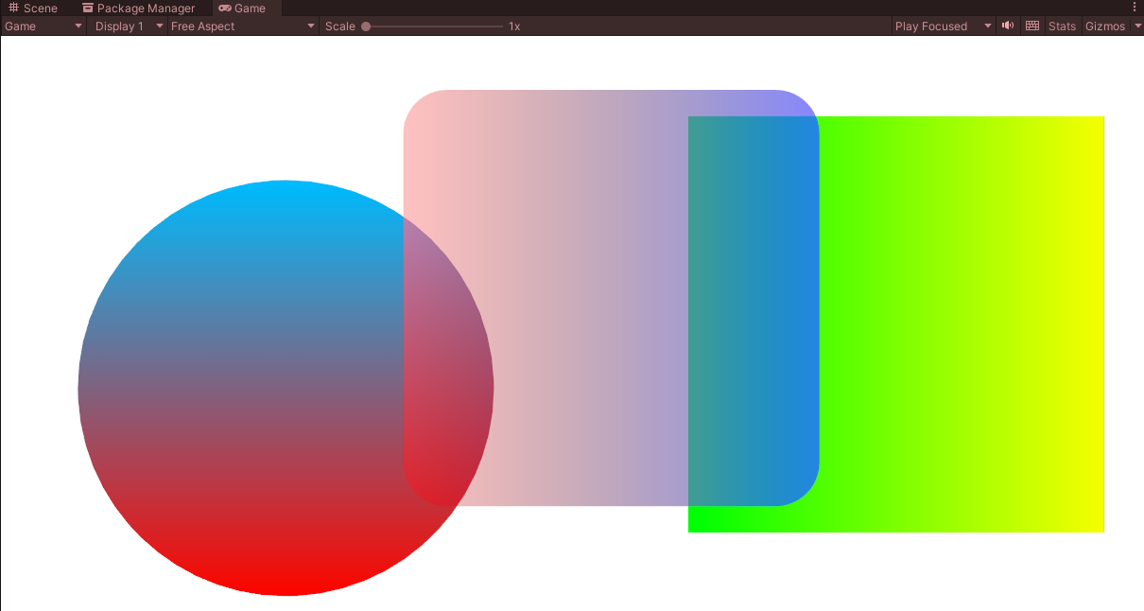This screenshot has width=1144, height=611.
Task: Click the 1x scale value label
Action: click(514, 26)
